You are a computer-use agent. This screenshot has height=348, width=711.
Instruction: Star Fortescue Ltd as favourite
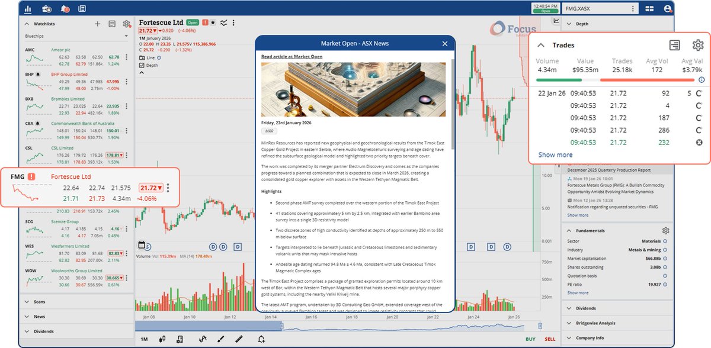point(213,22)
